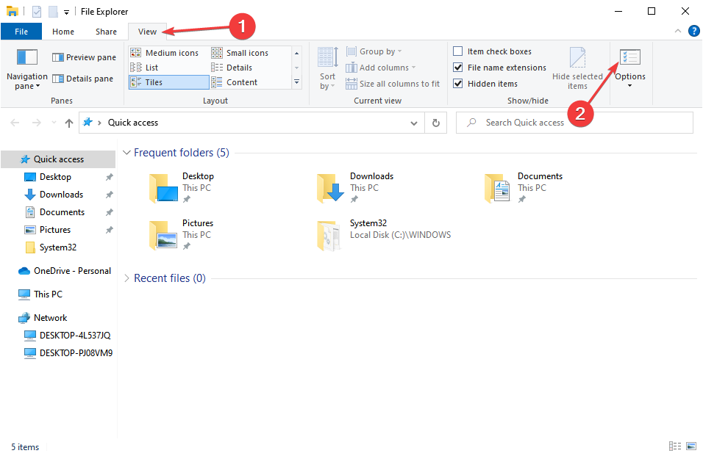Toggle the Preview pane
The width and height of the screenshot is (703, 456).
pyautogui.click(x=83, y=57)
